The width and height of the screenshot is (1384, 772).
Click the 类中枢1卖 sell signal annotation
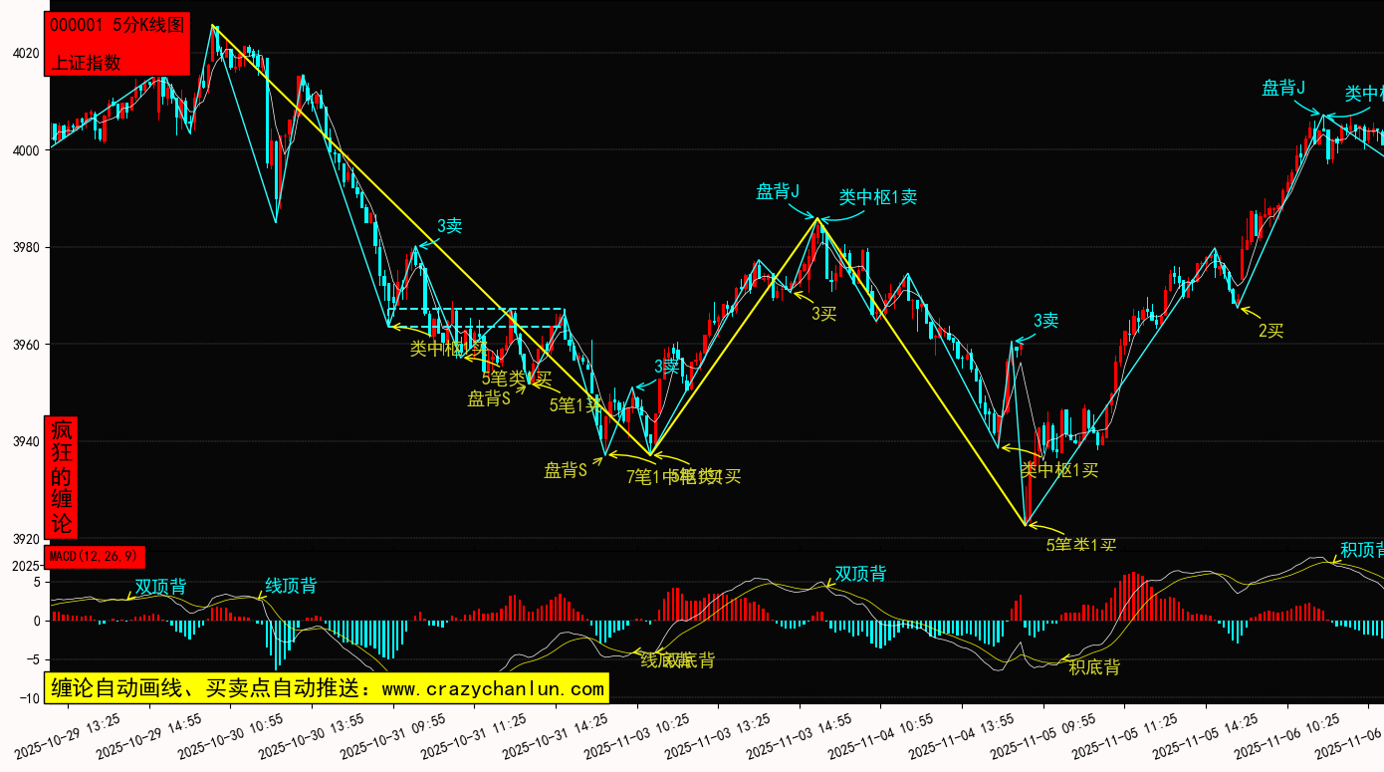coord(877,197)
